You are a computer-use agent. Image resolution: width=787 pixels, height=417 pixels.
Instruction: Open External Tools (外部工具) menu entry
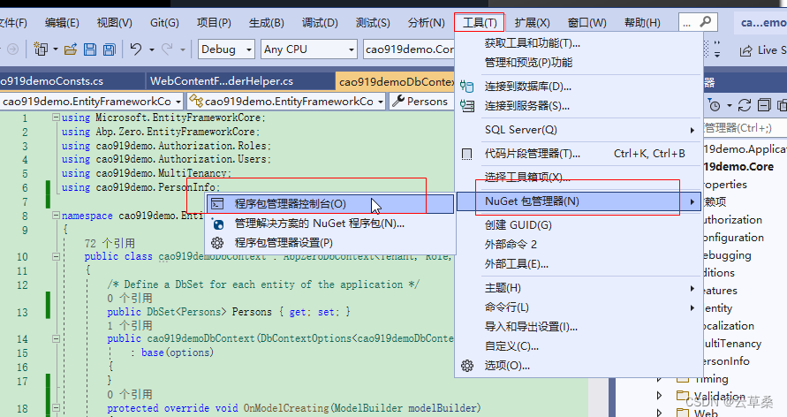point(579,264)
